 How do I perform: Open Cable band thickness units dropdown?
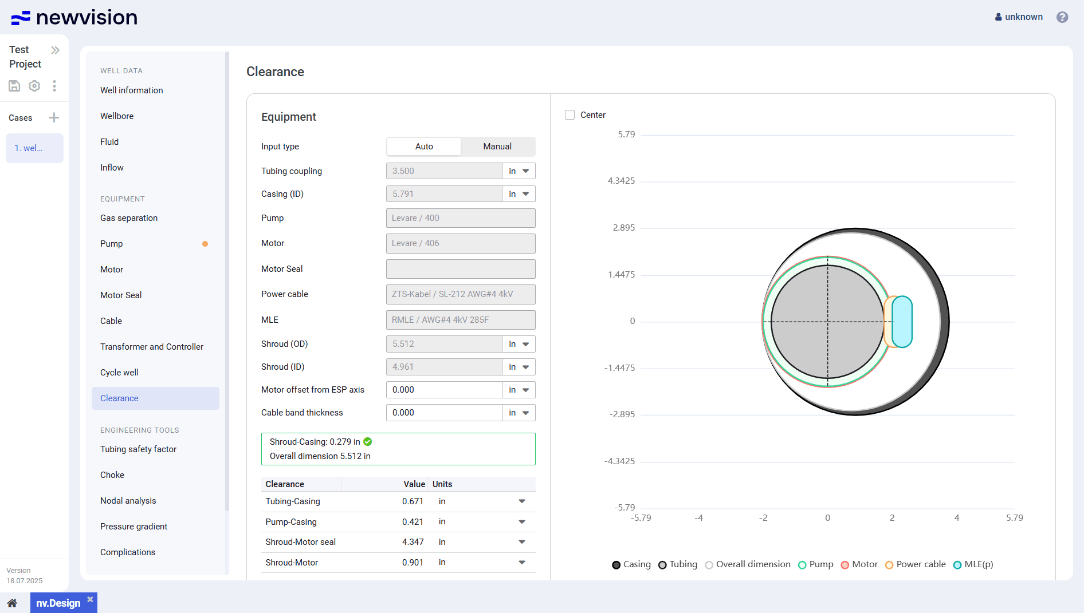519,413
